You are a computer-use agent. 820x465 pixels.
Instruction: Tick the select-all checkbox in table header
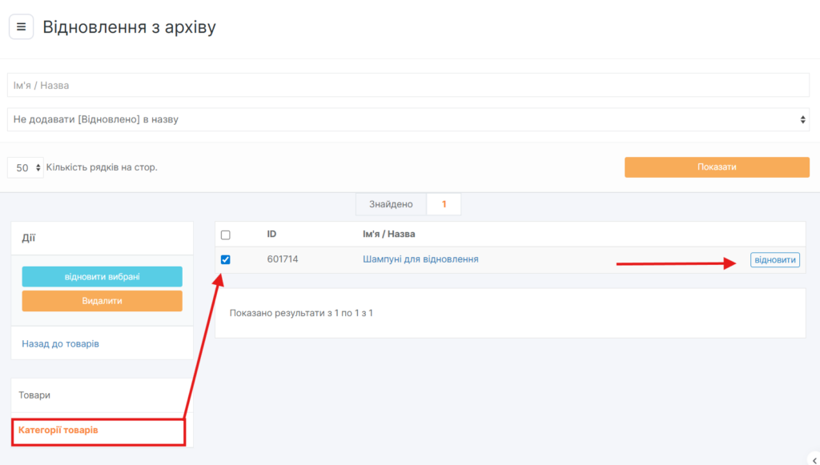[x=225, y=235]
